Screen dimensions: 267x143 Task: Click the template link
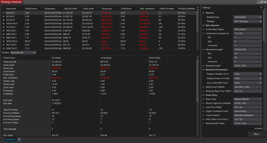click(258, 128)
